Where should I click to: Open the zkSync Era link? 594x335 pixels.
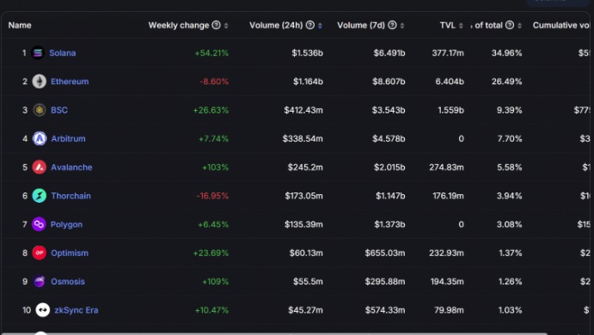(77, 310)
